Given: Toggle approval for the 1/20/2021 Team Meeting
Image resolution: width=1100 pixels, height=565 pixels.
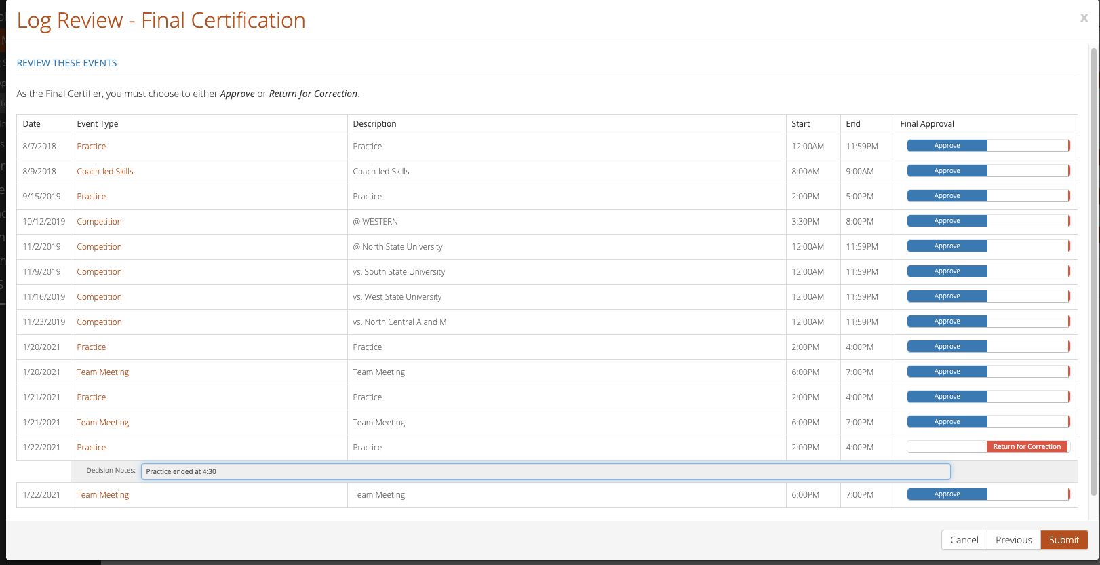Looking at the screenshot, I should (988, 372).
